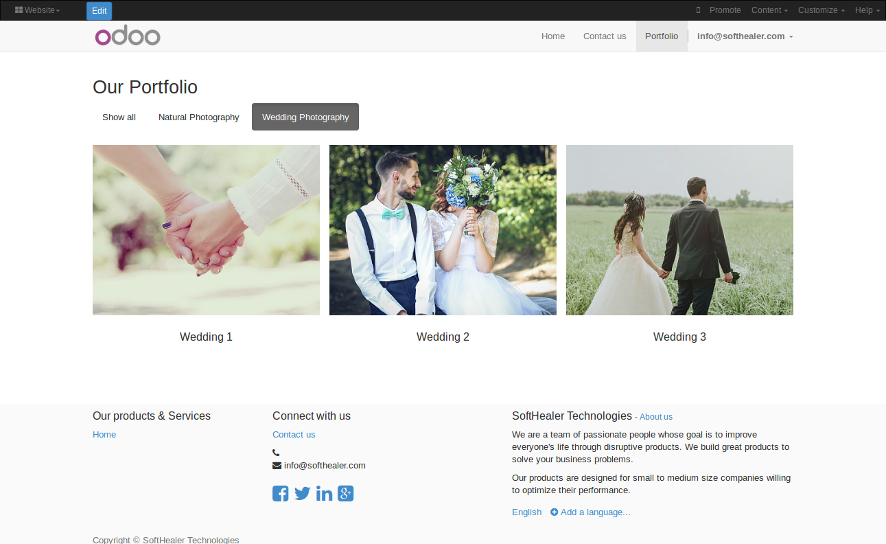Open the About us link
The image size is (886, 544).
pos(656,417)
